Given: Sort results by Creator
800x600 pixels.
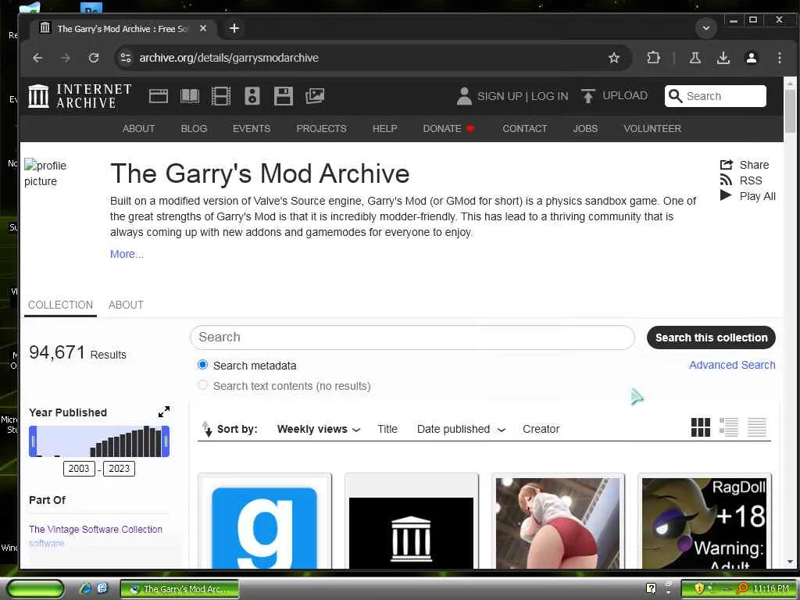Looking at the screenshot, I should [541, 429].
